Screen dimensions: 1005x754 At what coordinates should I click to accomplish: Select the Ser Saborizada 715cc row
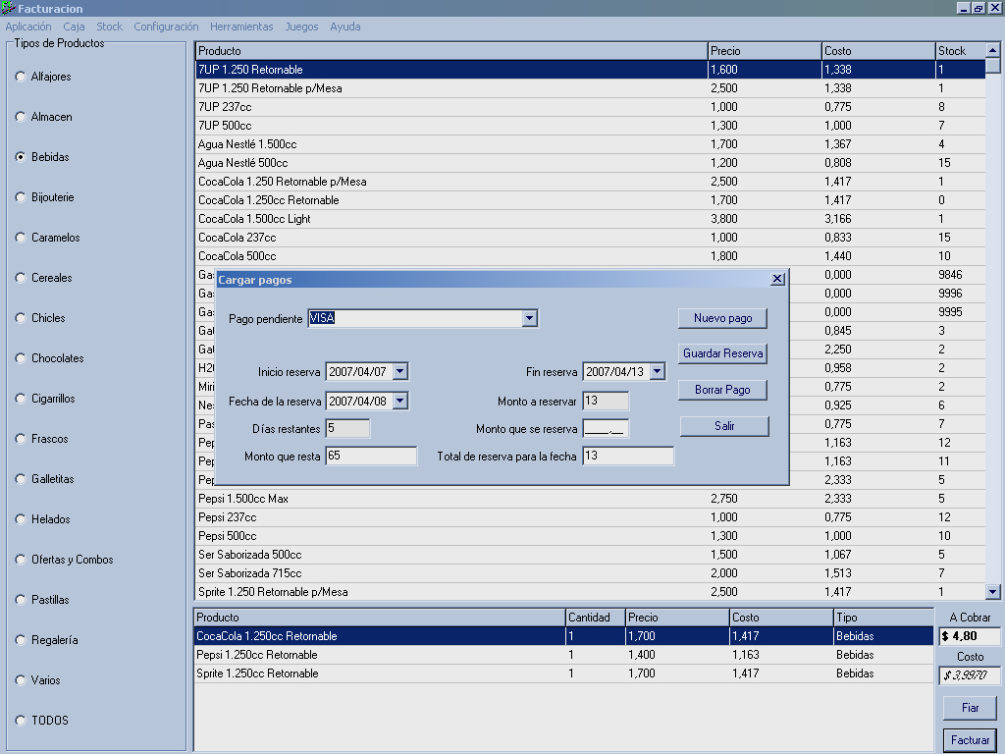590,573
